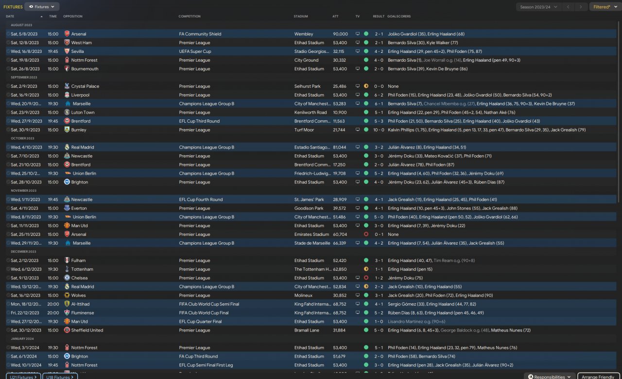The height and width of the screenshot is (379, 622).
Task: Open the Fixtures view dropdown
Action: tap(42, 7)
